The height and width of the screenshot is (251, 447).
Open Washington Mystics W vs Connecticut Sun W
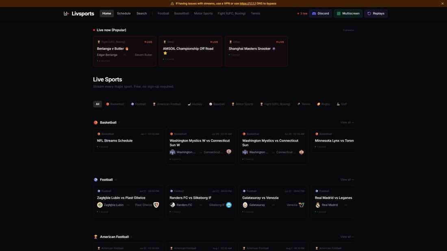[x=201, y=146]
